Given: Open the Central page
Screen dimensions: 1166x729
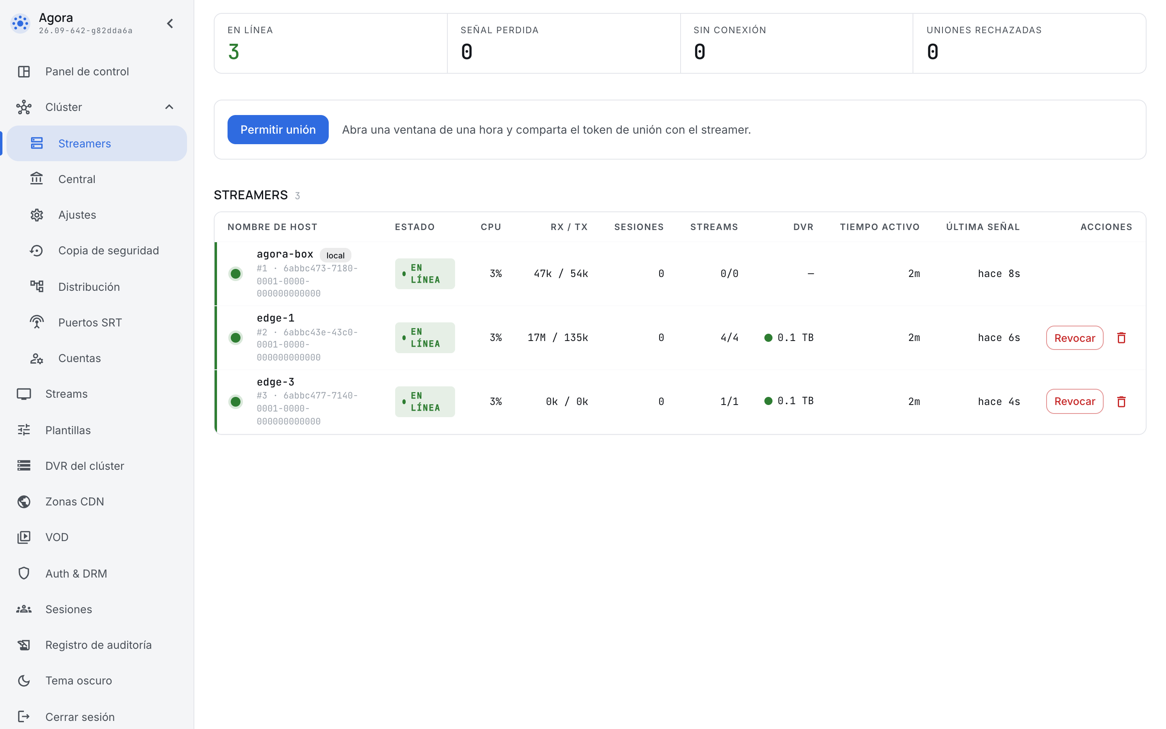Looking at the screenshot, I should tap(97, 179).
